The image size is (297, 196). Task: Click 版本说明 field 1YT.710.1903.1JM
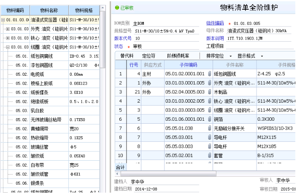coord(259,38)
